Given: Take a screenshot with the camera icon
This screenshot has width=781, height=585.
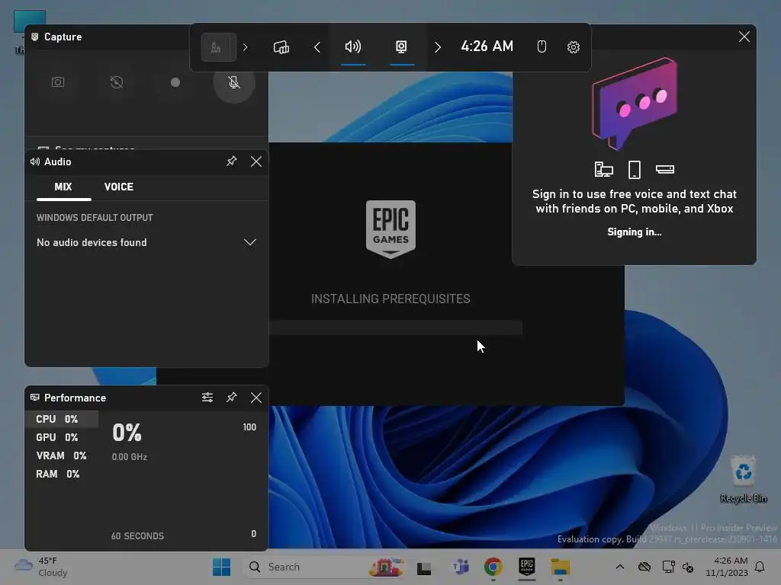Looking at the screenshot, I should 58,82.
